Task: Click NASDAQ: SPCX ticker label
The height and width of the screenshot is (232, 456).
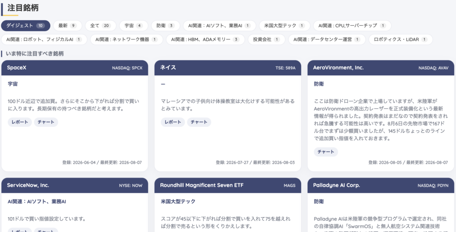Action: point(127,68)
